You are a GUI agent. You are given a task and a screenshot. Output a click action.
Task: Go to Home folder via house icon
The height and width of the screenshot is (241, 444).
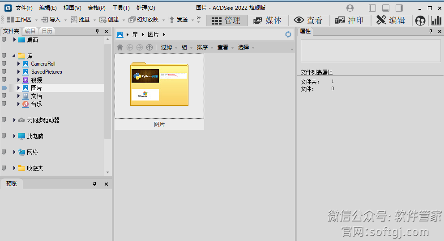[120, 47]
